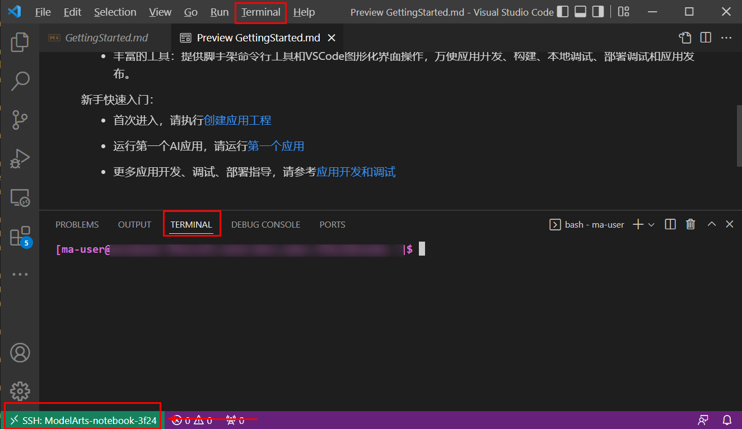Open notifications bell in status bar
The image size is (742, 429).
pos(727,420)
